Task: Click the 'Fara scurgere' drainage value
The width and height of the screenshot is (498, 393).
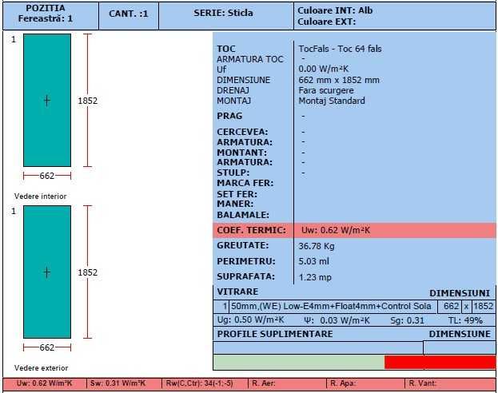Action: point(326,90)
